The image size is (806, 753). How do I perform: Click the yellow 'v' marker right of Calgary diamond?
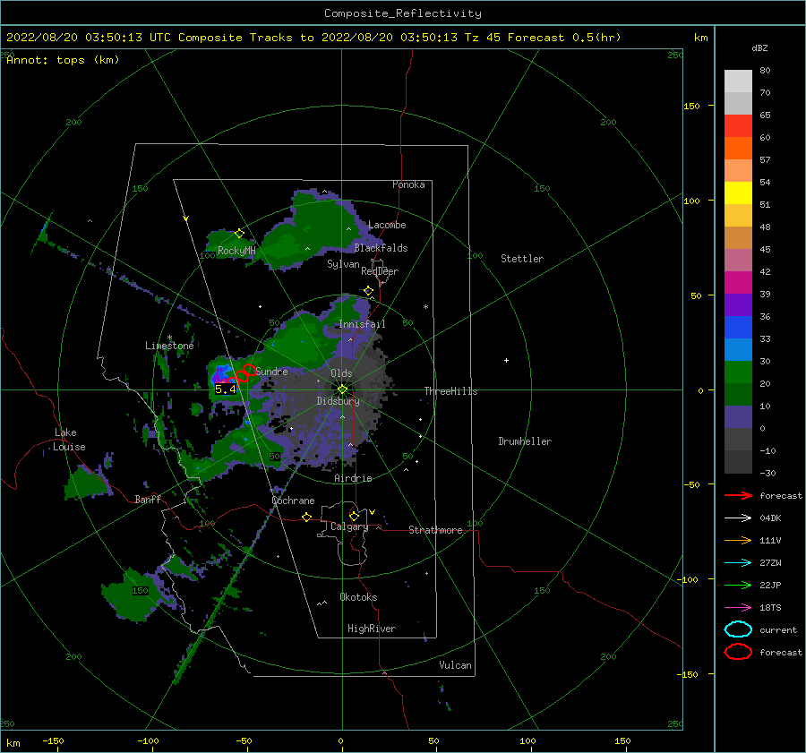[372, 512]
